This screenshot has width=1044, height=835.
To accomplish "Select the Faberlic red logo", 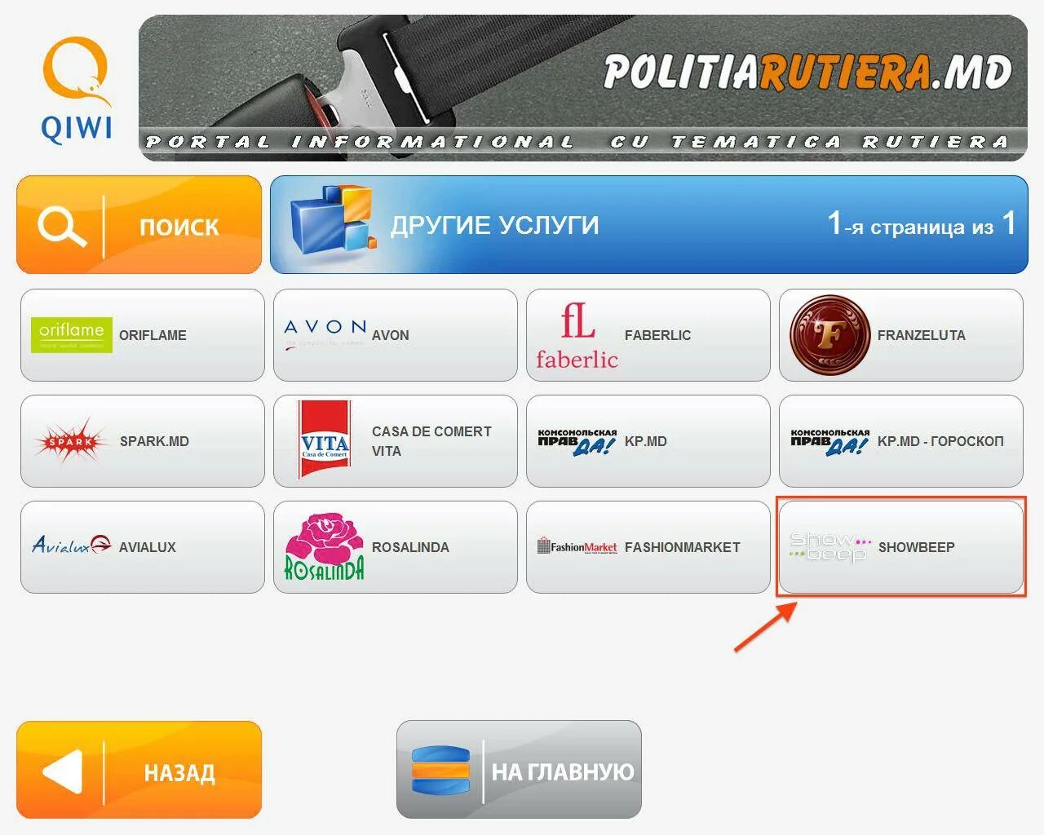I will click(x=577, y=335).
